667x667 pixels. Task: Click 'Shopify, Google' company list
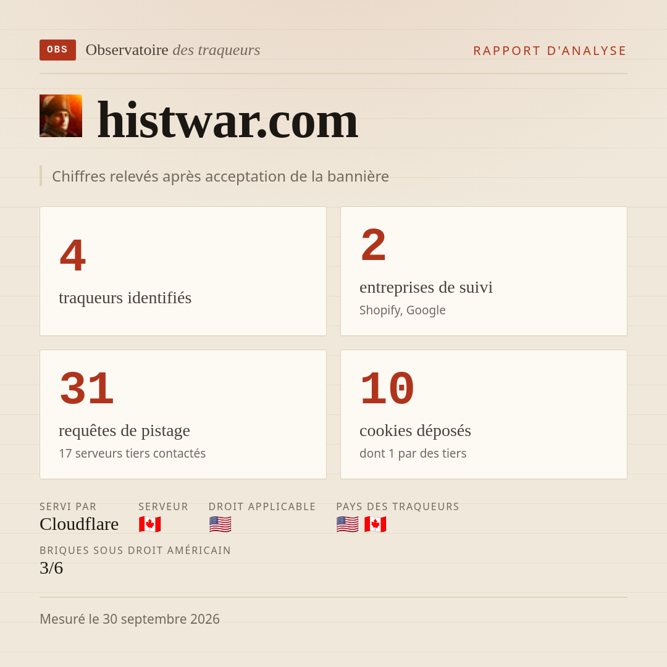click(403, 310)
